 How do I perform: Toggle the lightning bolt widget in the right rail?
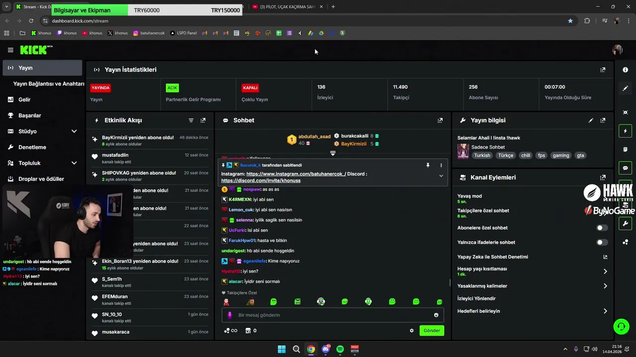pos(625,131)
